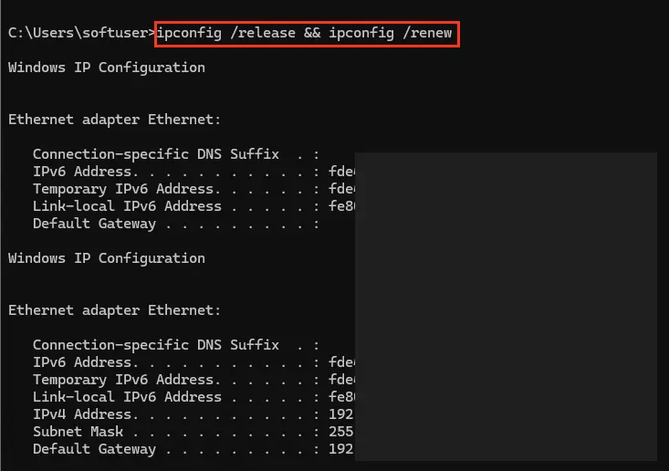The width and height of the screenshot is (669, 471).
Task: Click the second Windows IP Configuration heading
Action: pos(107,259)
